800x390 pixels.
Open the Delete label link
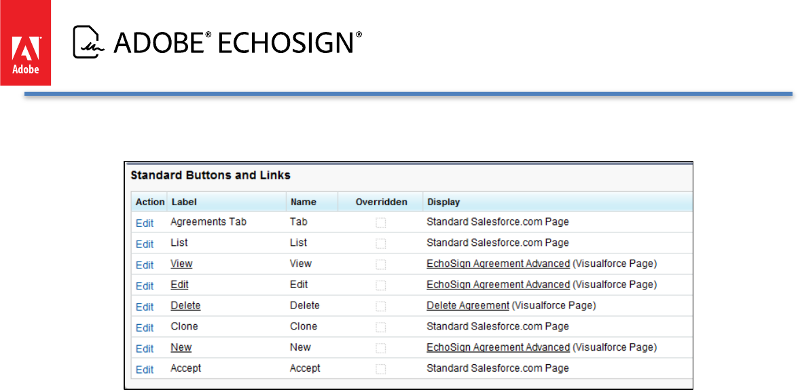[185, 305]
